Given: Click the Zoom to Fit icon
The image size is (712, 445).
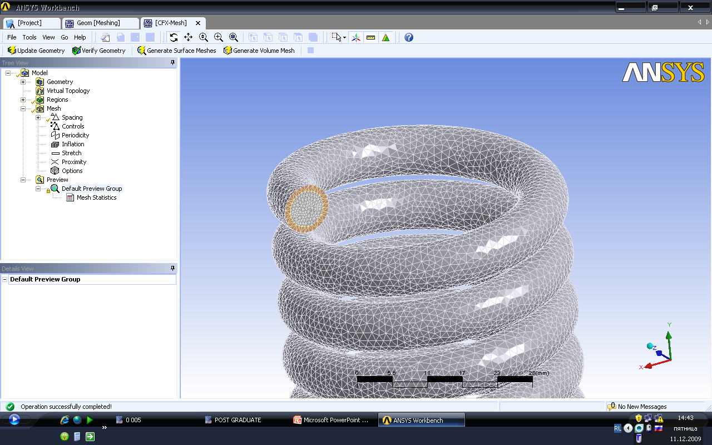Looking at the screenshot, I should pyautogui.click(x=234, y=37).
